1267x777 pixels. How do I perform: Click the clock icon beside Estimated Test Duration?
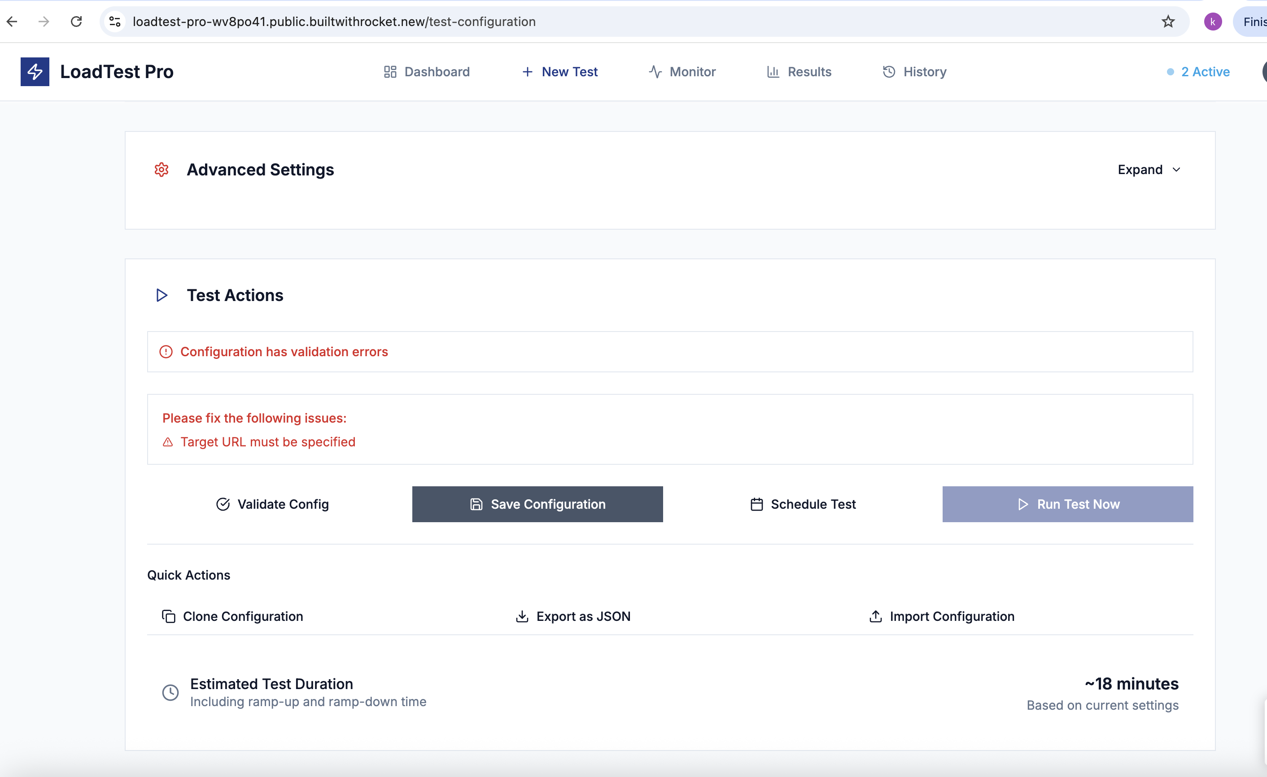point(170,692)
